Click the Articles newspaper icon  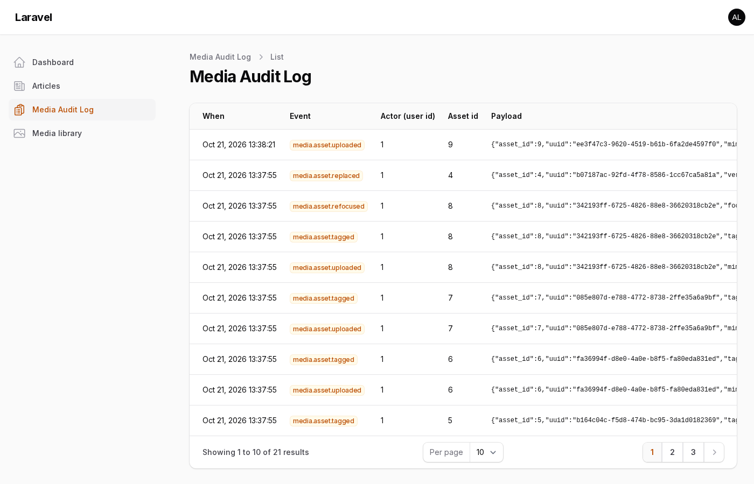[x=19, y=86]
